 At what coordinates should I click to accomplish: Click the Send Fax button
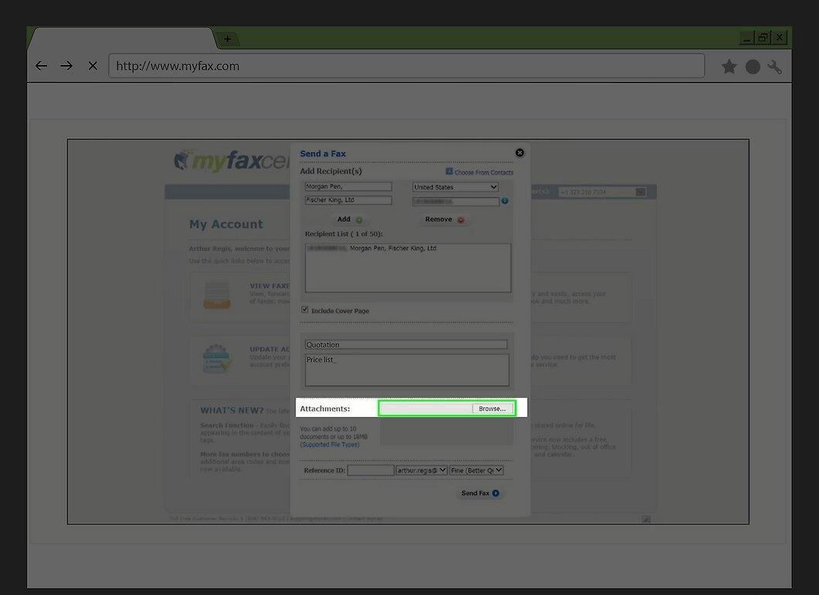tap(480, 493)
